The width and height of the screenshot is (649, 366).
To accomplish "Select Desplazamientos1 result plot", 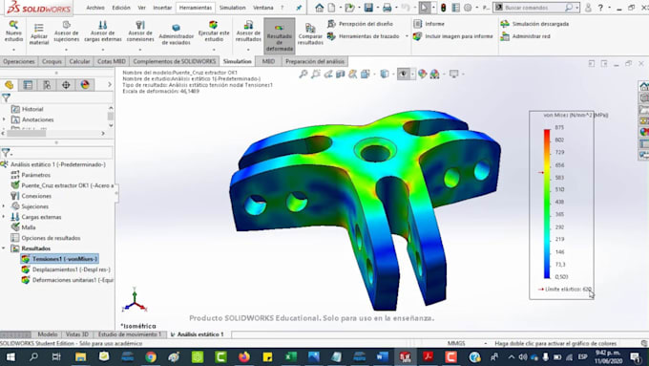I will 66,269.
